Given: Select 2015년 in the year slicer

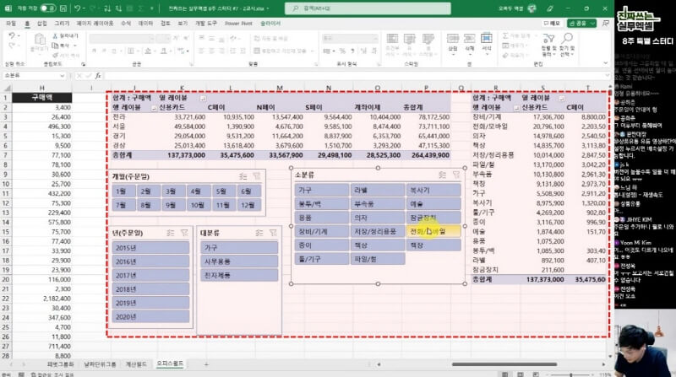Looking at the screenshot, I should click(150, 247).
